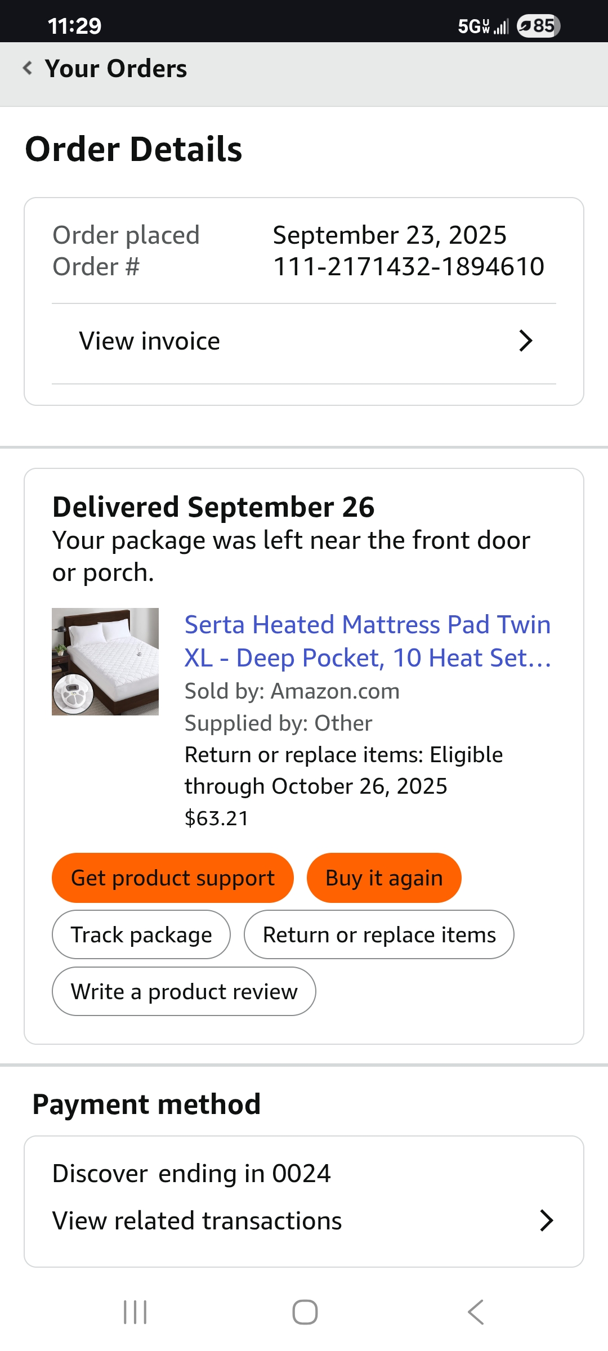Tap the Discover ending in 0024 text

click(191, 1174)
